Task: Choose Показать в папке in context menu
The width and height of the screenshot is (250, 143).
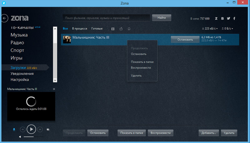Action: click(142, 62)
